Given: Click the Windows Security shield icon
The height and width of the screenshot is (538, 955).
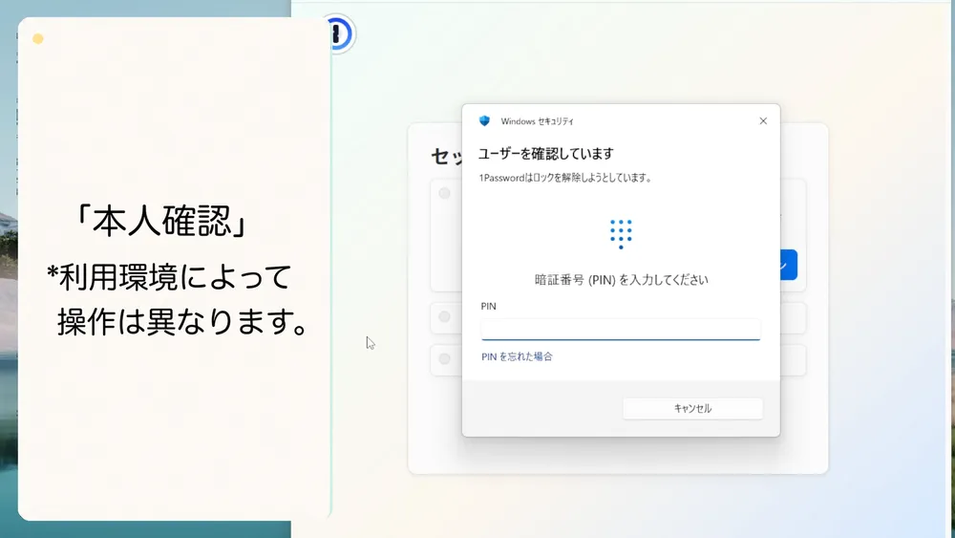Looking at the screenshot, I should pyautogui.click(x=485, y=120).
